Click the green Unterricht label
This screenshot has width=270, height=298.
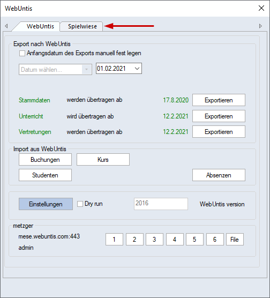point(31,116)
